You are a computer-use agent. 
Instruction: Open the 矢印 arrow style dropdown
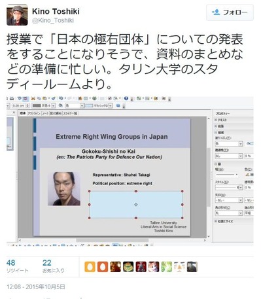click(229, 200)
